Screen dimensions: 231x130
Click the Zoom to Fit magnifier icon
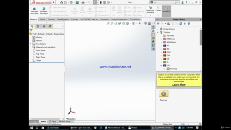point(108,23)
